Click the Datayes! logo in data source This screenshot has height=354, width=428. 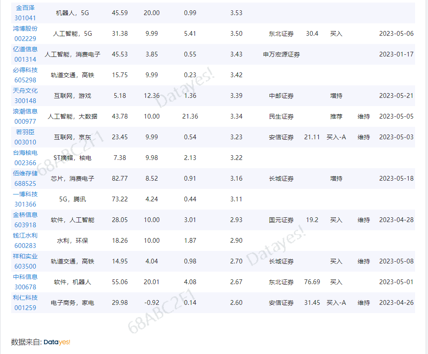point(57,342)
